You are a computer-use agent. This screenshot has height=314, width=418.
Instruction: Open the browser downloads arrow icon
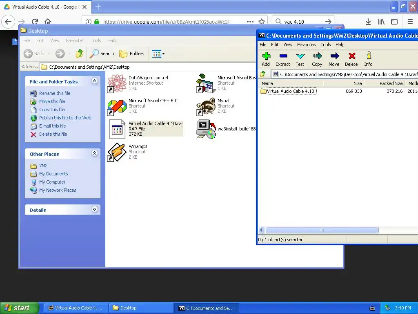(x=368, y=22)
